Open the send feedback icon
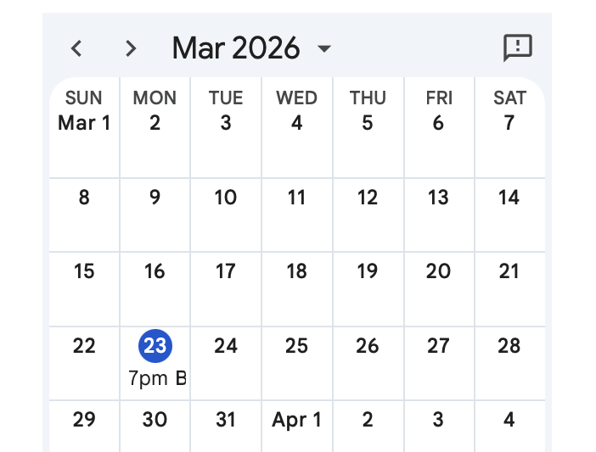 517,47
